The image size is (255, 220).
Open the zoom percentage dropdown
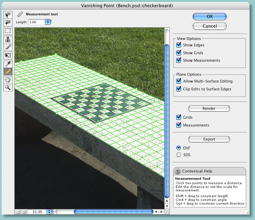click(49, 212)
